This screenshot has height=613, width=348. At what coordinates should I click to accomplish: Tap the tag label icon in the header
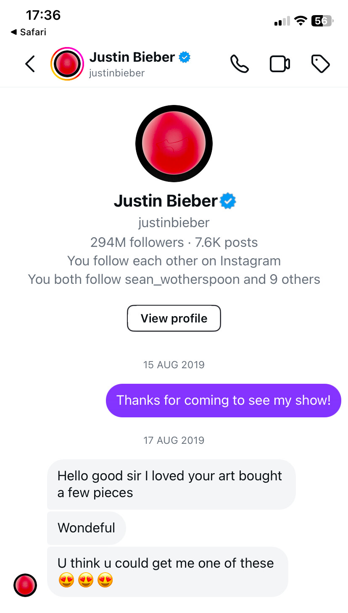(320, 64)
